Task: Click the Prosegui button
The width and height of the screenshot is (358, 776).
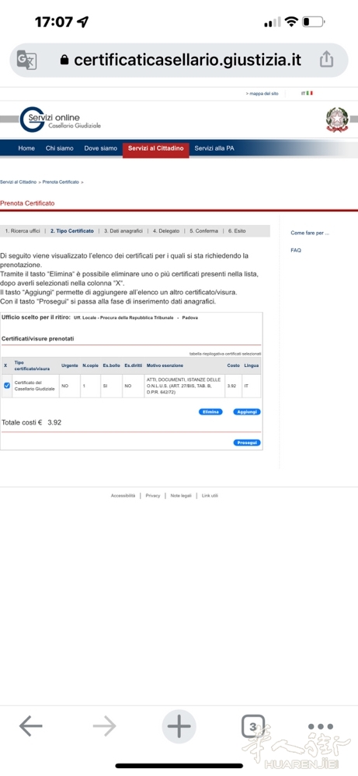Action: [247, 442]
